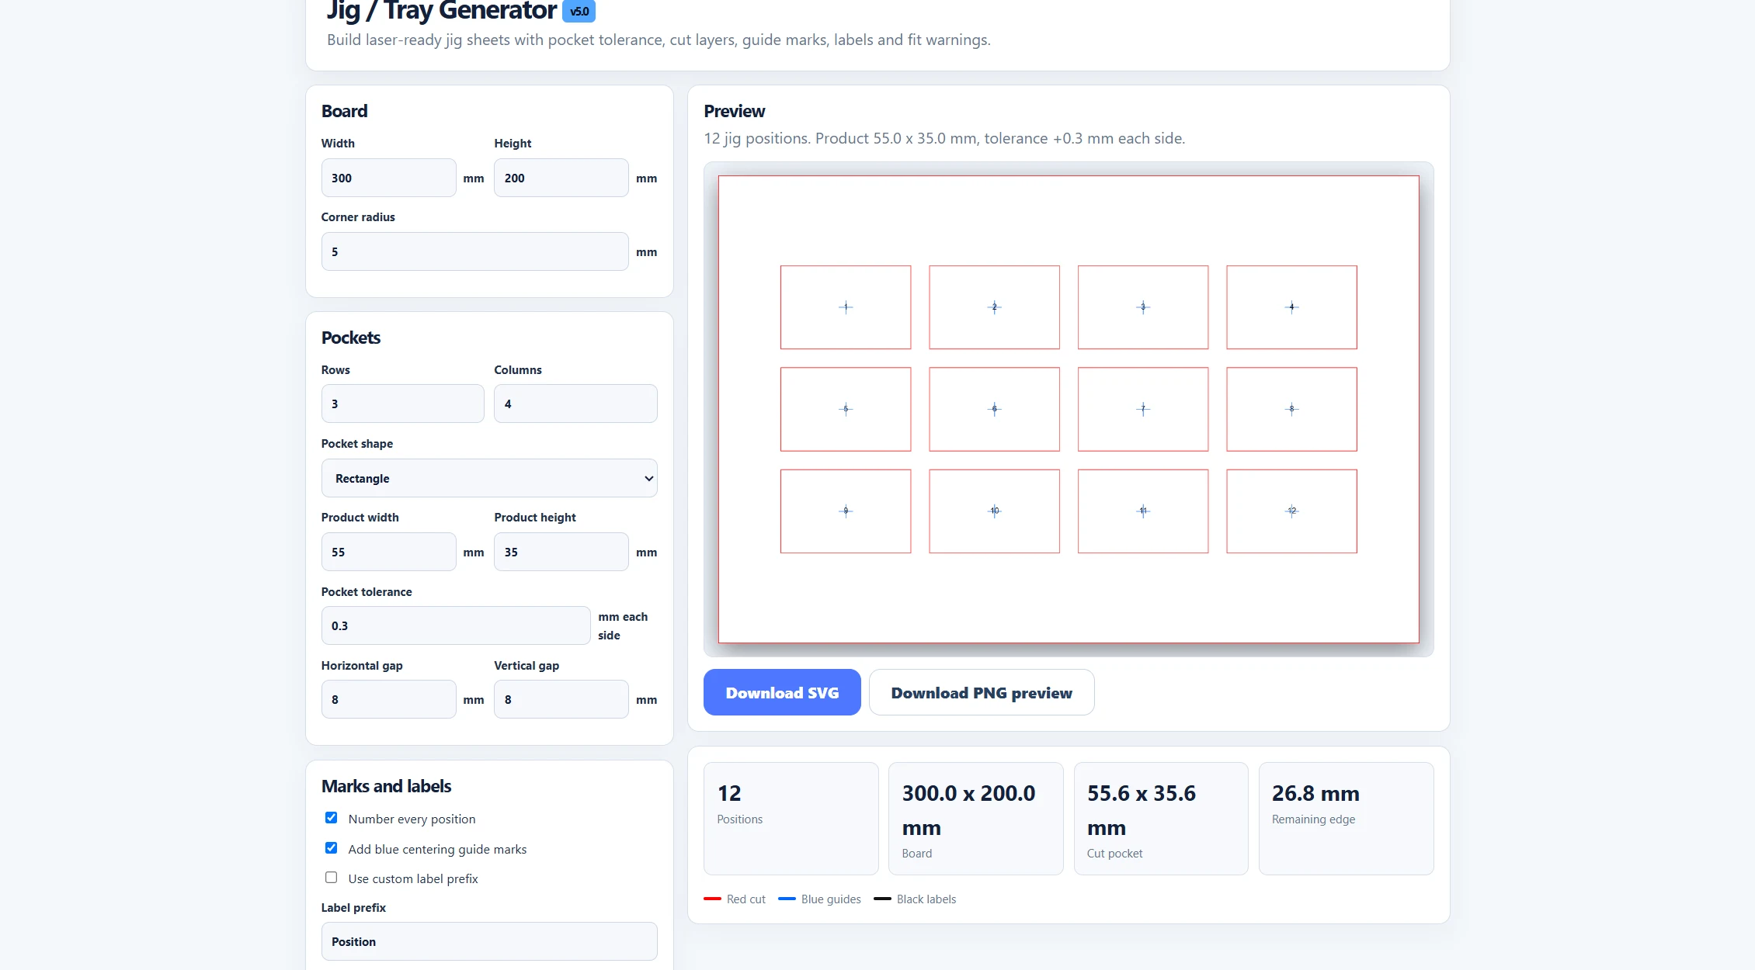The width and height of the screenshot is (1755, 970).
Task: Toggle Number every position checkbox
Action: click(x=331, y=818)
